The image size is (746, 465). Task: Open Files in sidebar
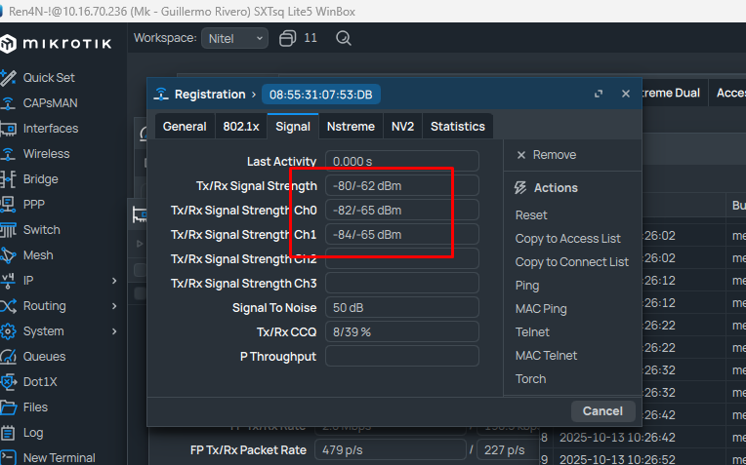point(35,407)
